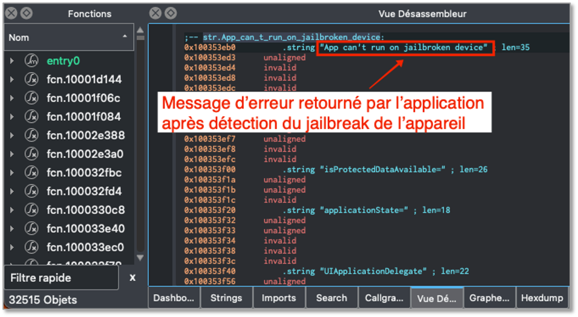Viewport: 578px width, 317px height.
Task: Click functions list scrollbar down arrow
Action: pyautogui.click(x=140, y=258)
